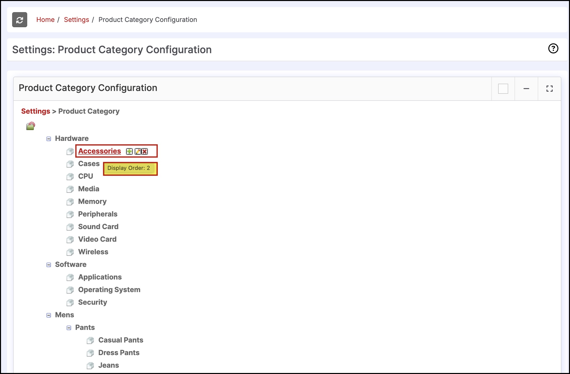Collapse the Software tree node
570x374 pixels.
(49, 265)
